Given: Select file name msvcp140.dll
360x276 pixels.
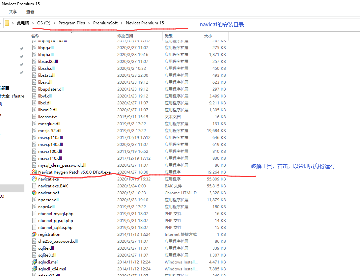Looking at the screenshot, I should click(50, 145).
